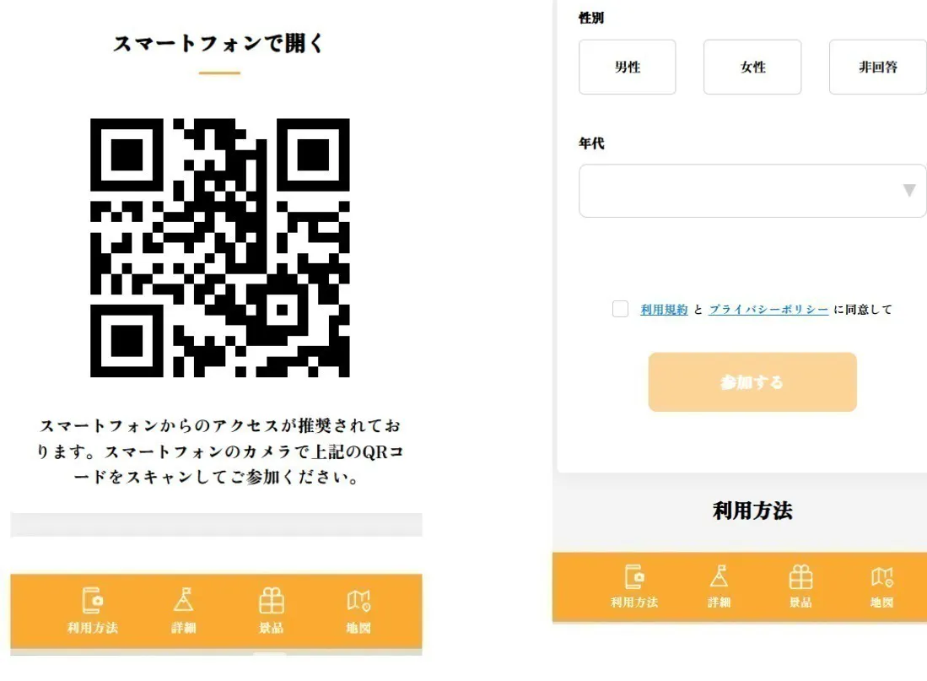
Task: Click the QR code image
Action: pos(220,247)
